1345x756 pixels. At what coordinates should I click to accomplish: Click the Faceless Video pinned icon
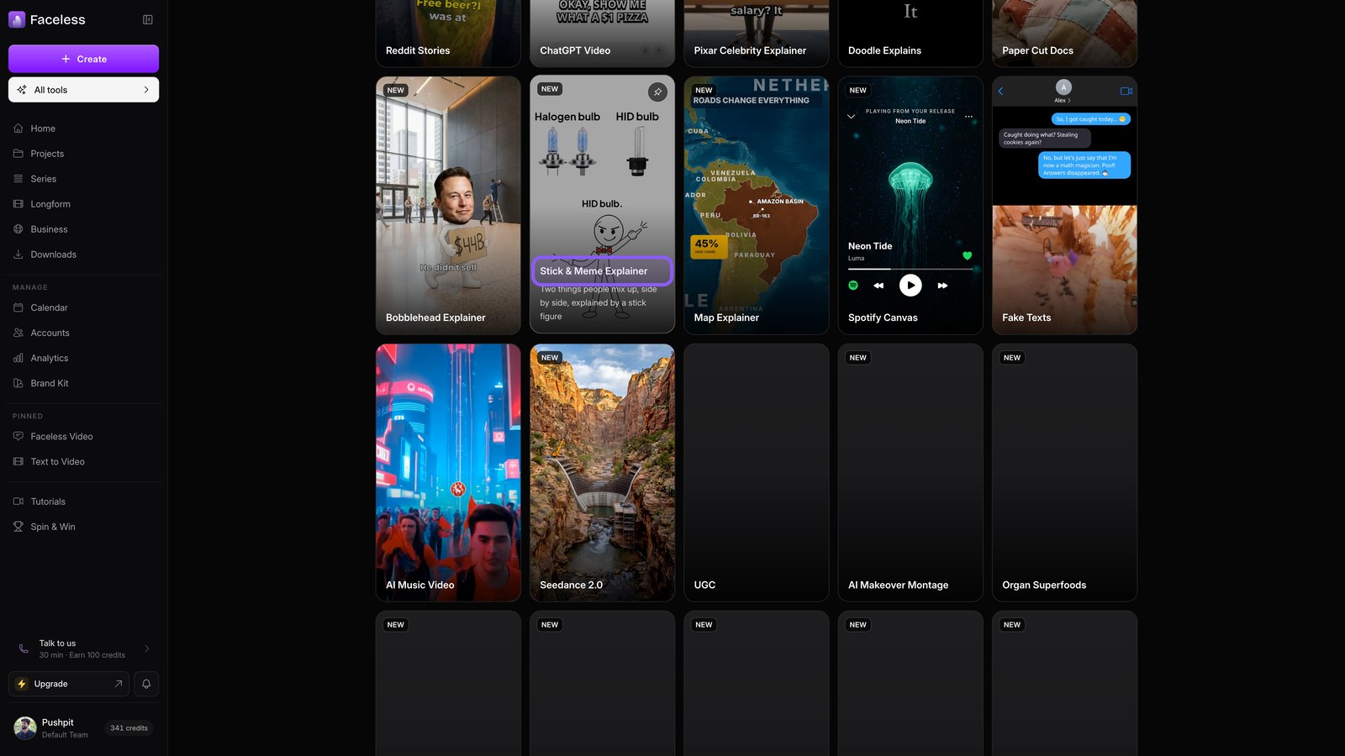click(x=18, y=436)
